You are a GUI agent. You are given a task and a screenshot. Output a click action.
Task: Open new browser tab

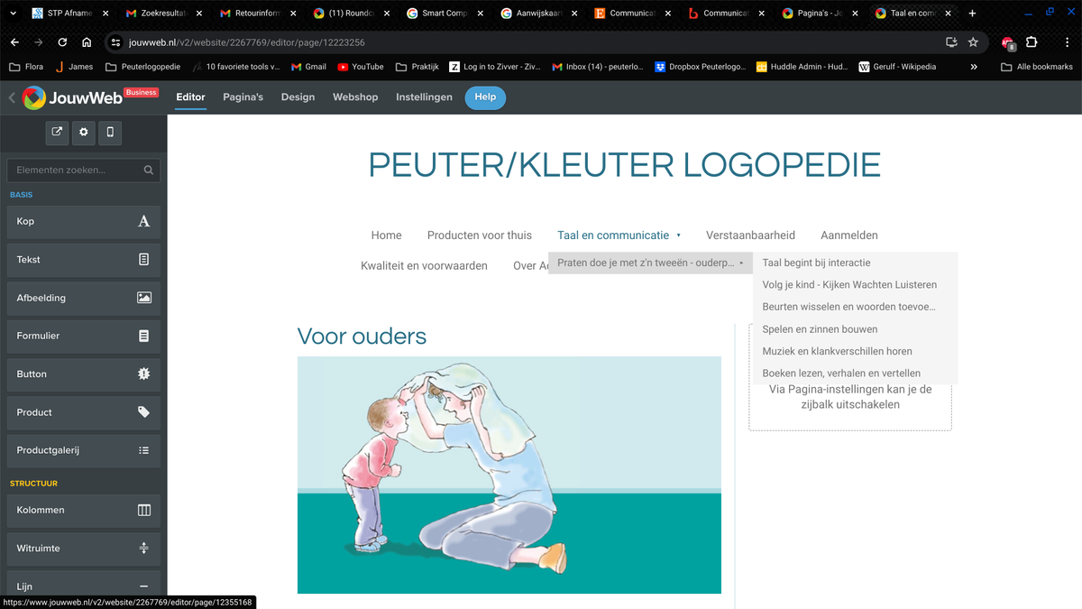(972, 14)
